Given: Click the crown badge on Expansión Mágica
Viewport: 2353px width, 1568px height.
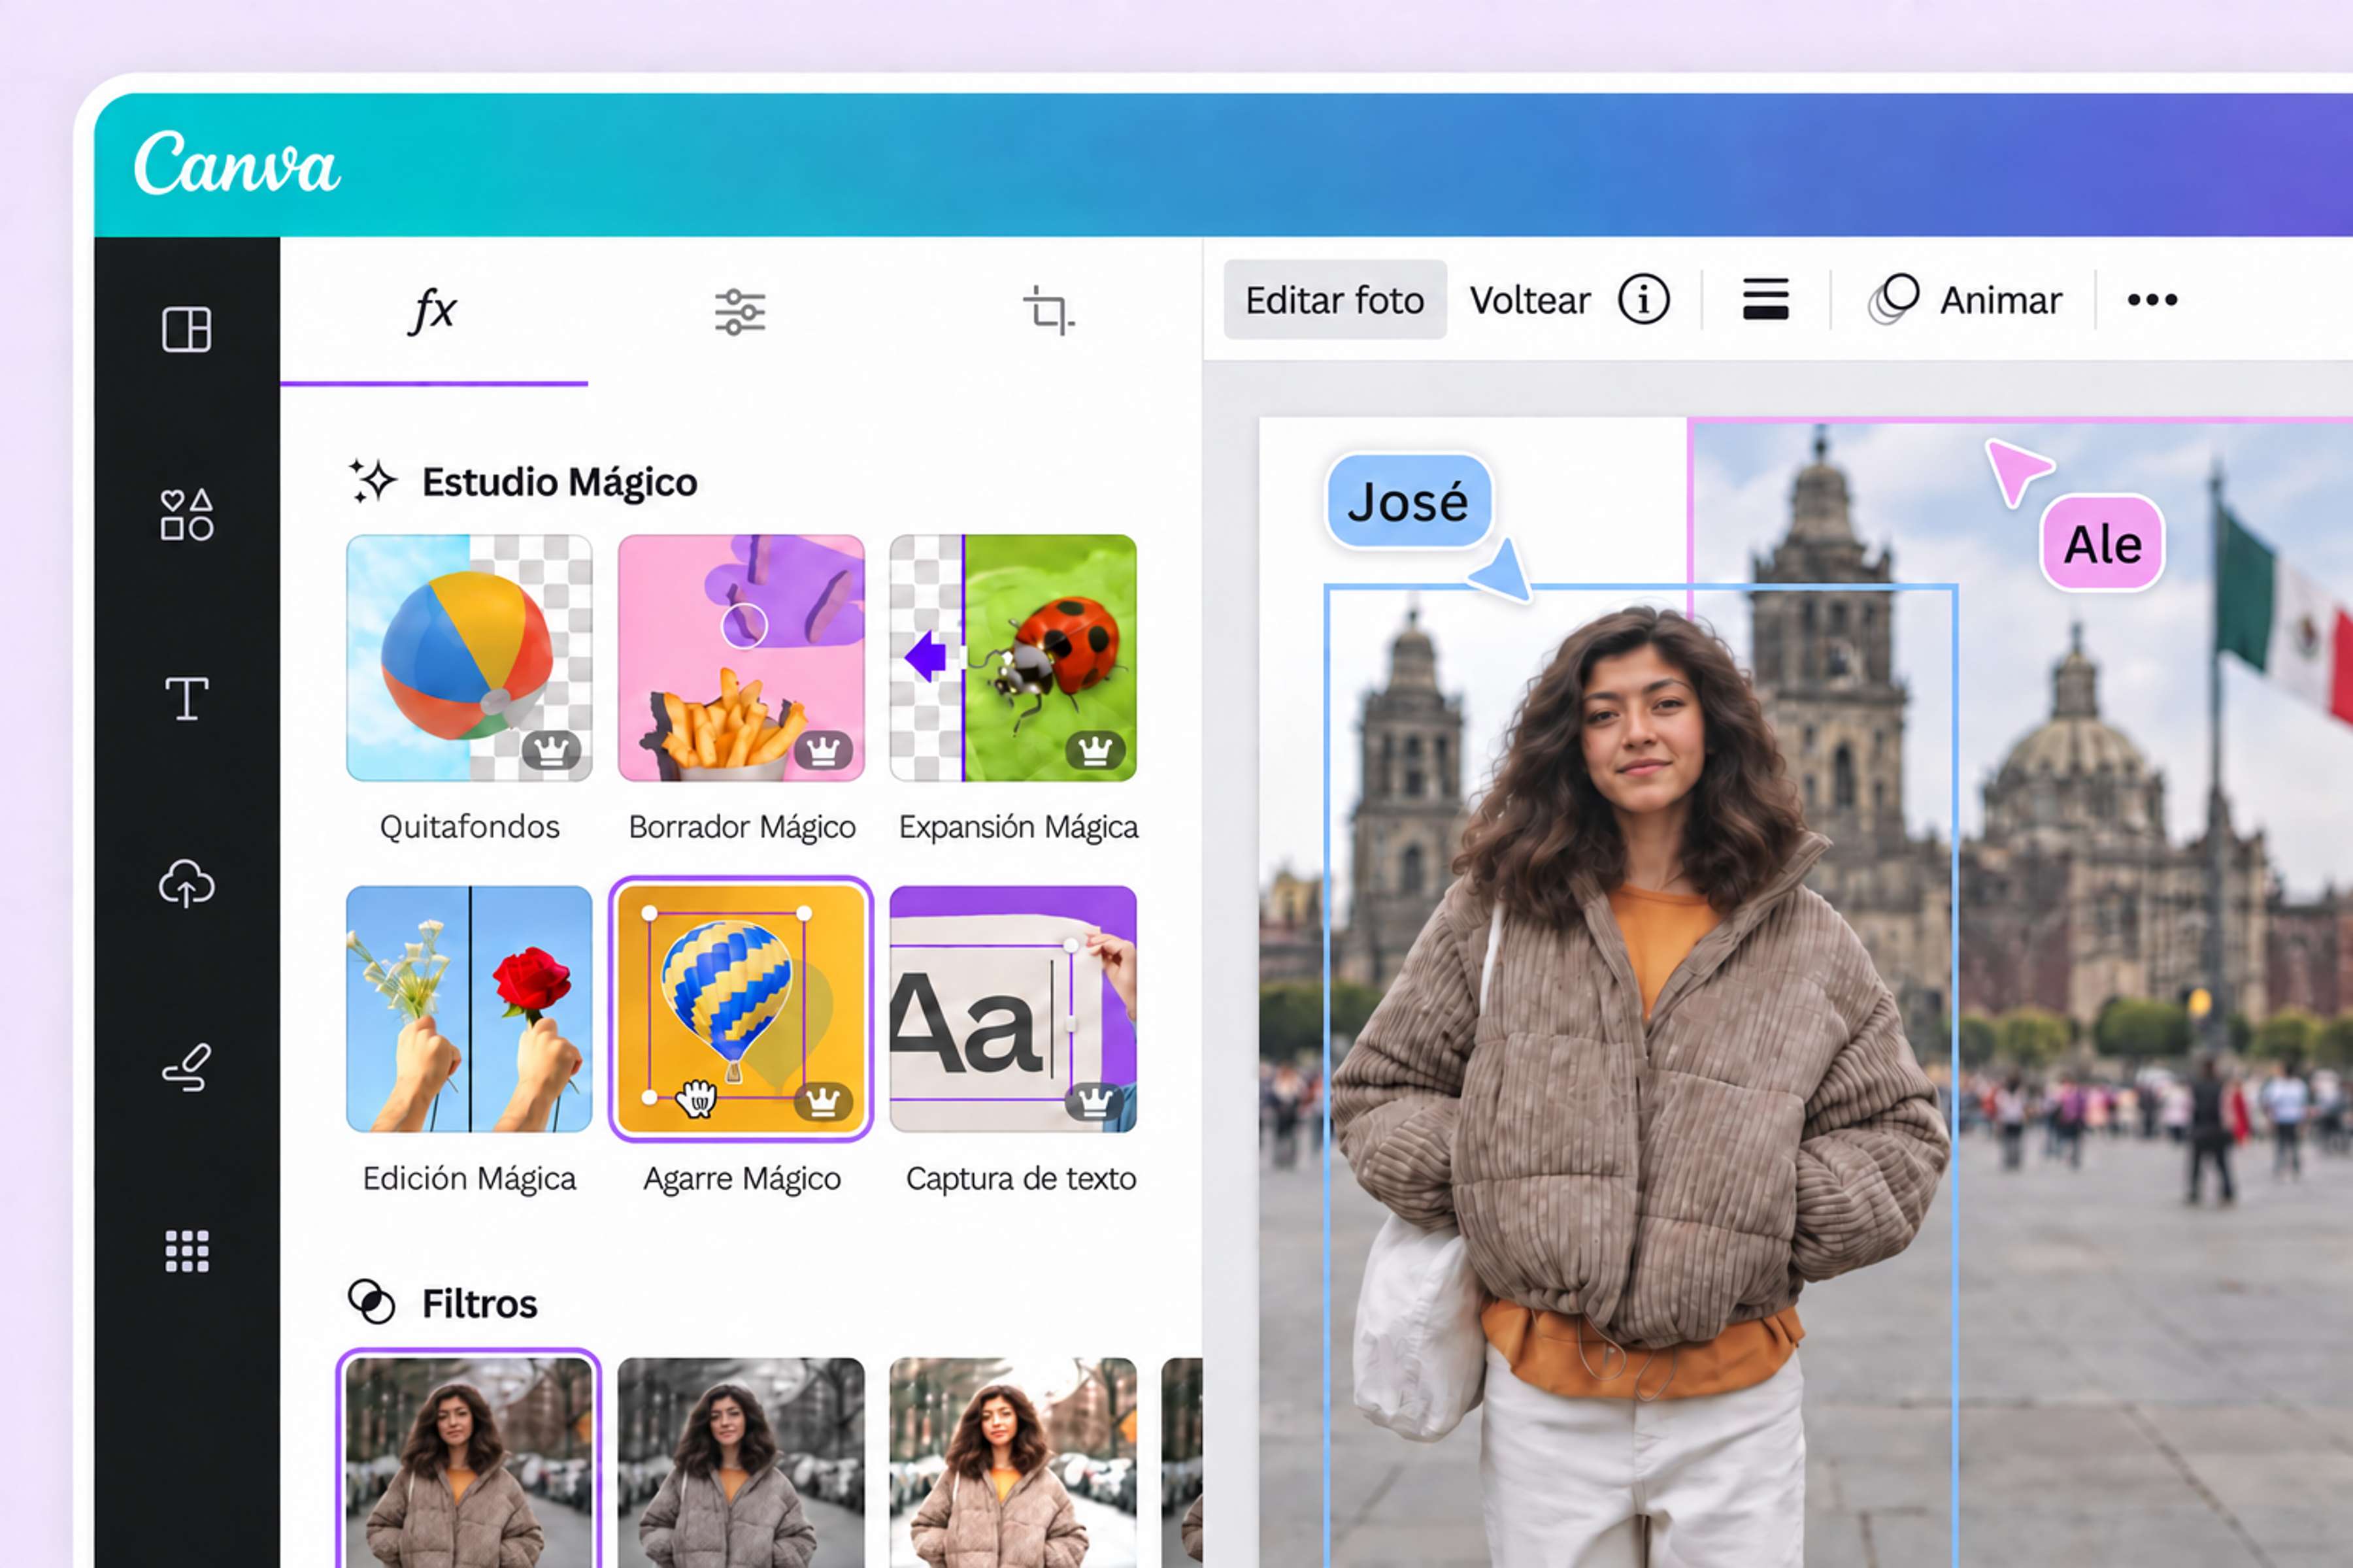Looking at the screenshot, I should pos(1095,749).
